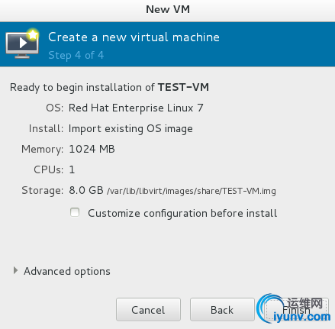Click the '1024 MB' memory value
Screen dimensions: 335x329
point(92,149)
